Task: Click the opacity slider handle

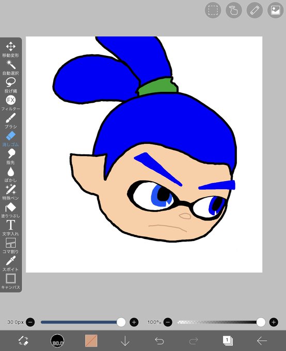Action: (261, 322)
